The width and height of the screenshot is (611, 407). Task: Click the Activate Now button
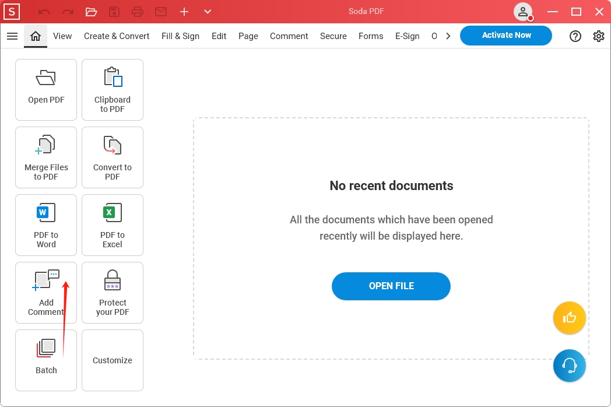pos(505,36)
